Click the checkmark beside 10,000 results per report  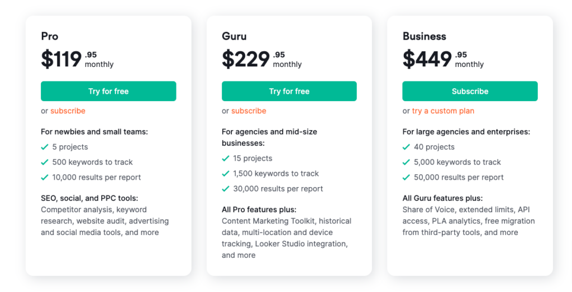pyautogui.click(x=45, y=178)
